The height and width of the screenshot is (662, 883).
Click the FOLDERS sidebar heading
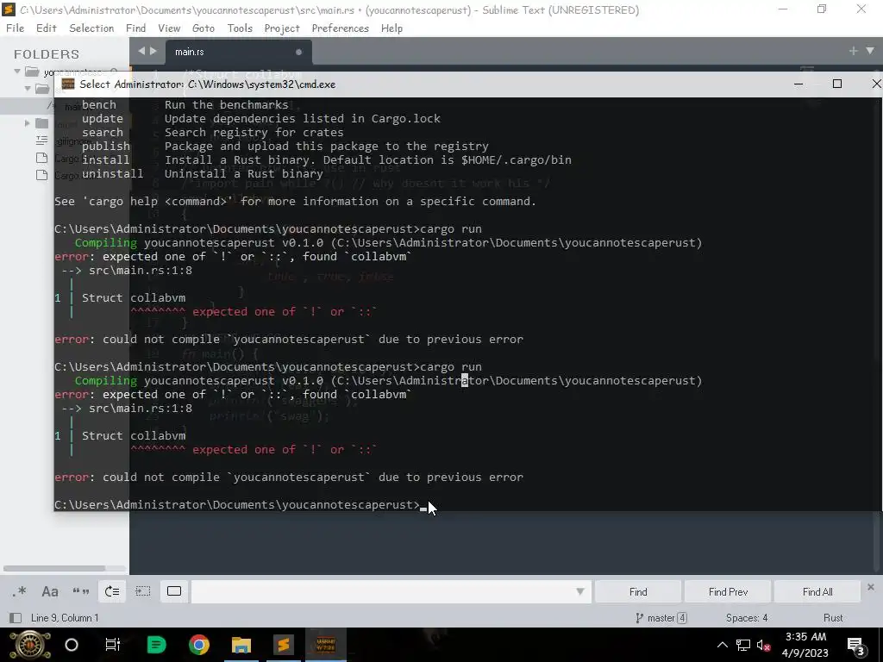tap(47, 54)
